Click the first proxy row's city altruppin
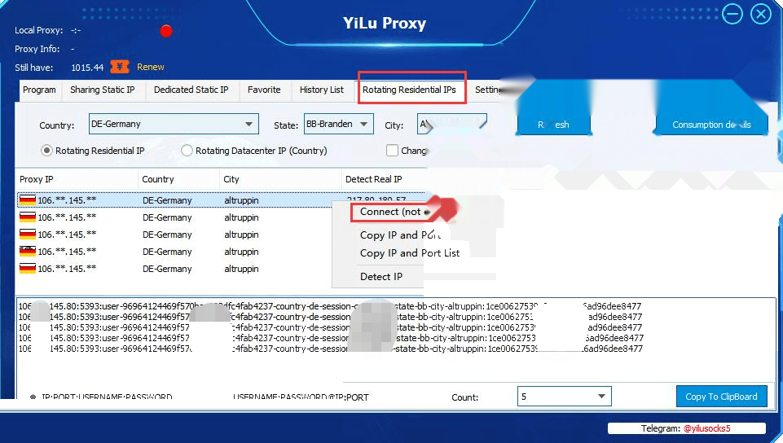The height and width of the screenshot is (443, 783). pos(241,200)
